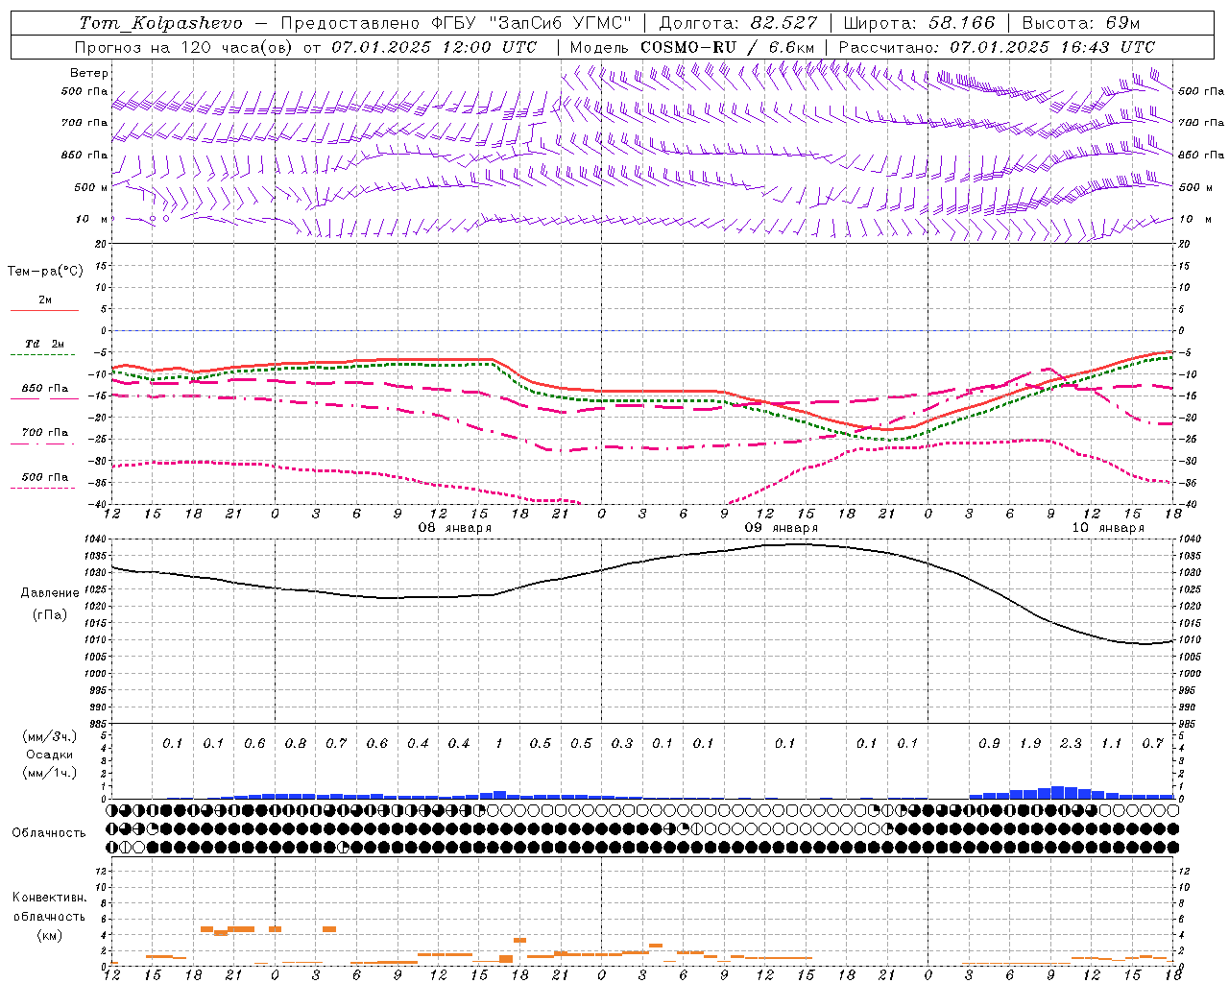Click the 0.8 precipitation value

(296, 744)
